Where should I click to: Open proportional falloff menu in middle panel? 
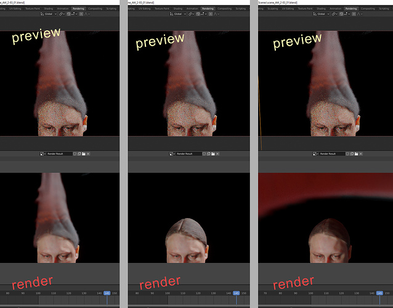[216, 14]
